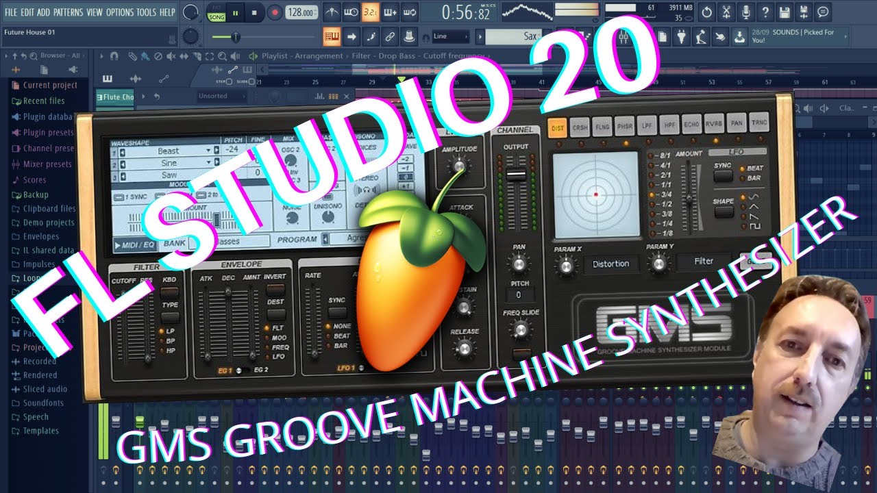Click the save new version icon
This screenshot has height=493, width=877.
pos(804,12)
